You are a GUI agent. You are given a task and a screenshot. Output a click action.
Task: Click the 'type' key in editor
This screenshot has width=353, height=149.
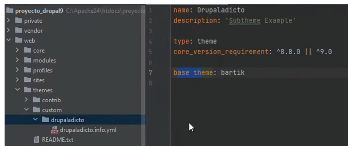[181, 41]
